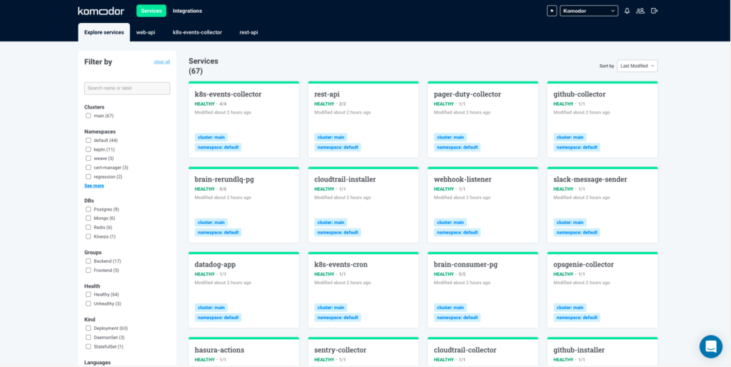Open the Komodor account dropdown
This screenshot has height=367, width=731.
click(x=589, y=11)
